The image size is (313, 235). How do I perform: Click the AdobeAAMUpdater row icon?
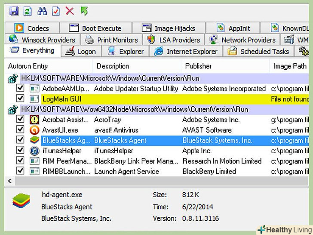(x=34, y=89)
